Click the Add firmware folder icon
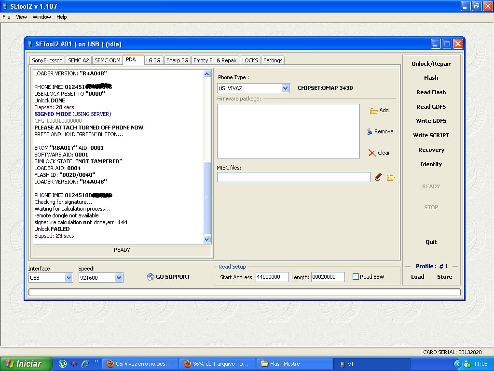The height and width of the screenshot is (371, 494). coord(373,111)
